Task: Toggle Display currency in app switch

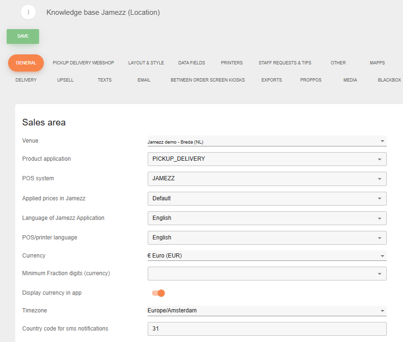Action: point(159,293)
